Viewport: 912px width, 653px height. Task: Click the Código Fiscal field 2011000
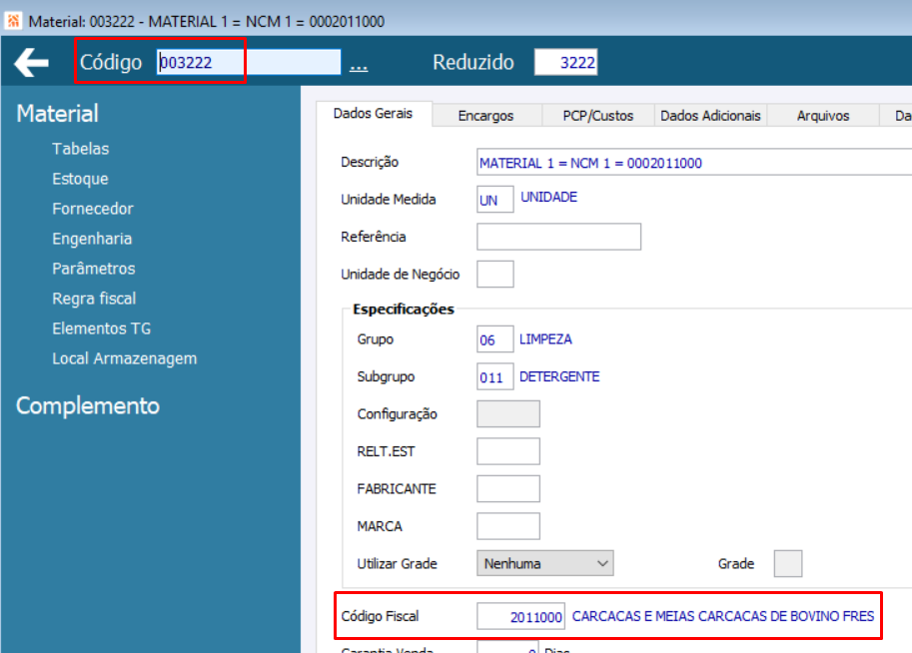tap(520, 616)
